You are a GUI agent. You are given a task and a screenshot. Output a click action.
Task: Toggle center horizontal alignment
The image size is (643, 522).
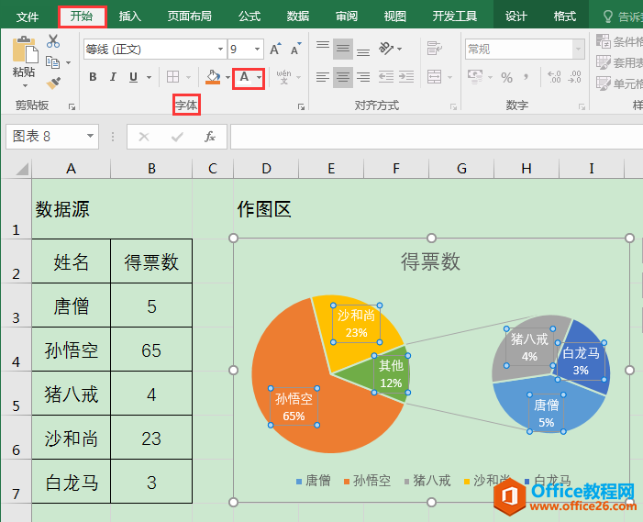343,77
